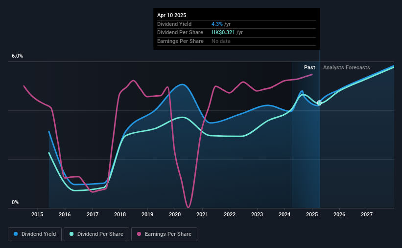Click the tooltip 'Earnings Per Share' row label

(180, 41)
